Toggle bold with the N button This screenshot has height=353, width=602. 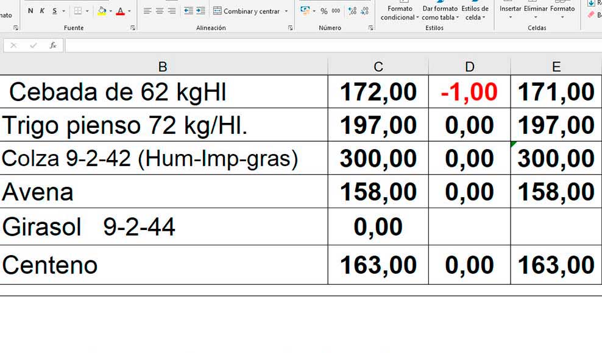(30, 10)
